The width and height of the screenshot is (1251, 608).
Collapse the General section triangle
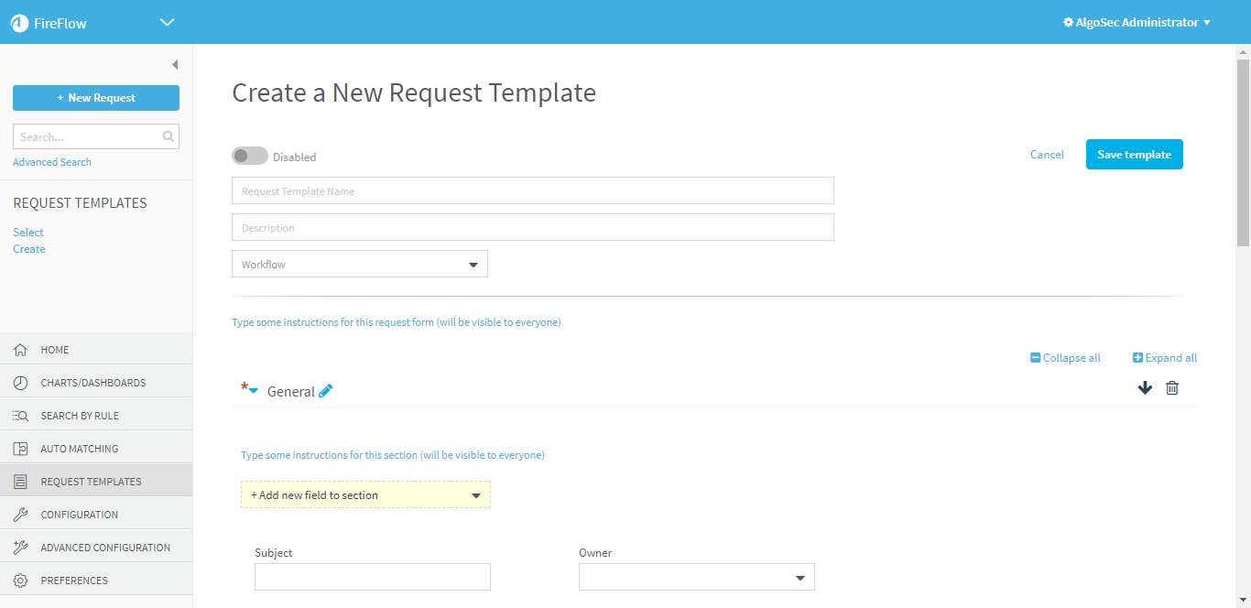pos(254,391)
